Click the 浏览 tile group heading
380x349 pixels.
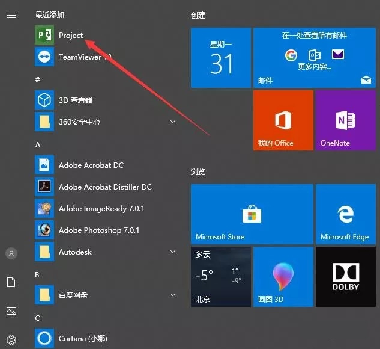[198, 172]
